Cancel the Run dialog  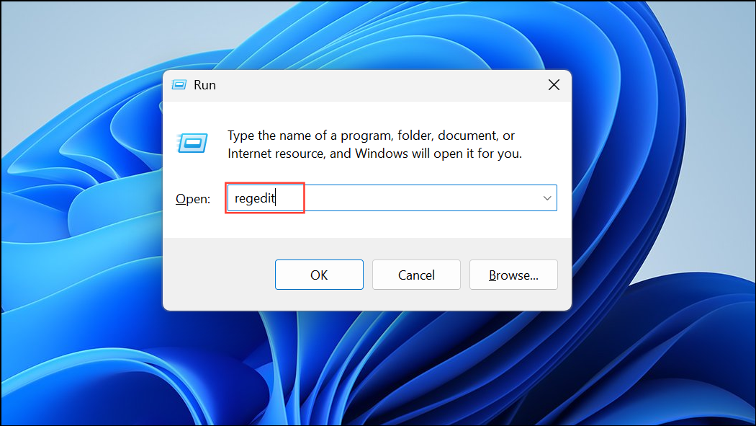416,275
